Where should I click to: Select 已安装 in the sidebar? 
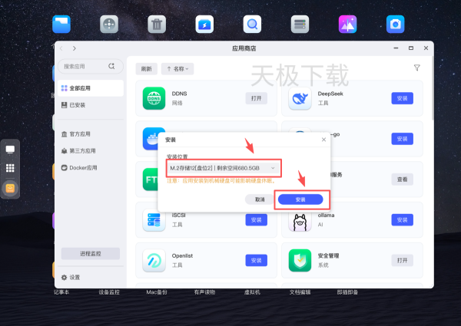pos(78,104)
